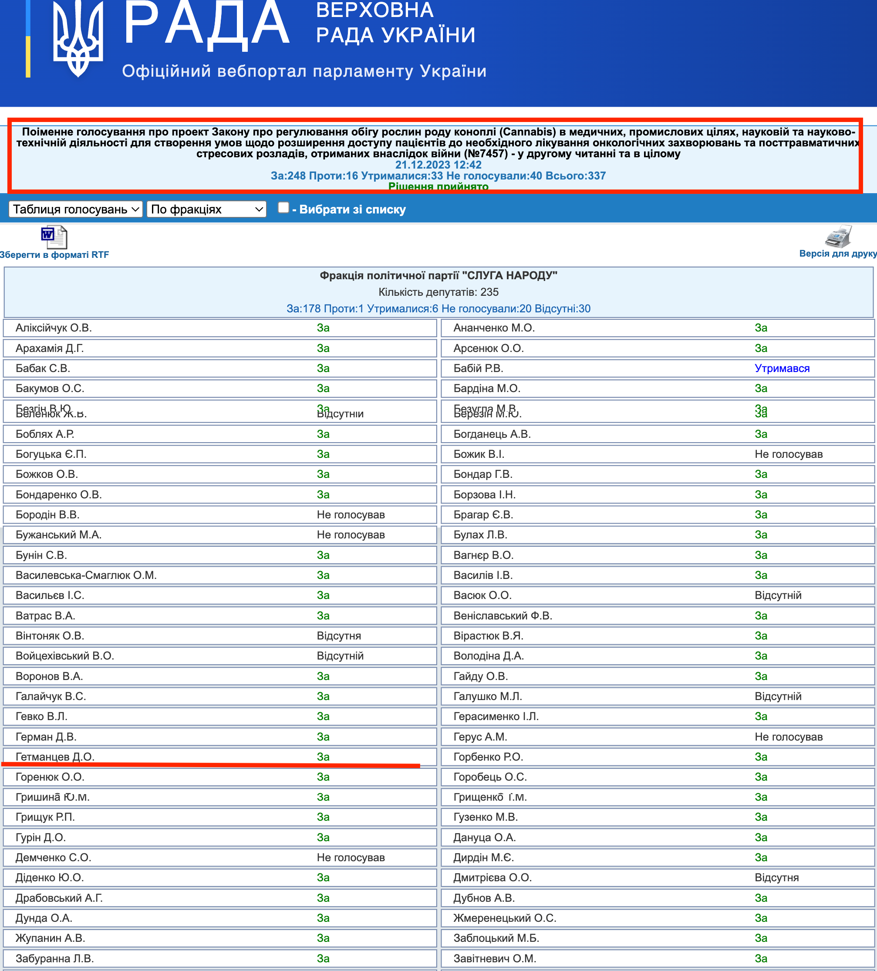Click the name 'Бунін С.В.'
This screenshot has height=971, width=877.
[41, 555]
